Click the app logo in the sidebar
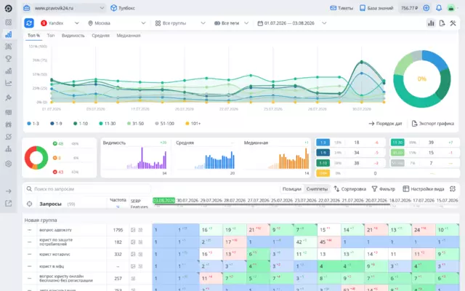This screenshot has height=291, width=465. (8, 8)
